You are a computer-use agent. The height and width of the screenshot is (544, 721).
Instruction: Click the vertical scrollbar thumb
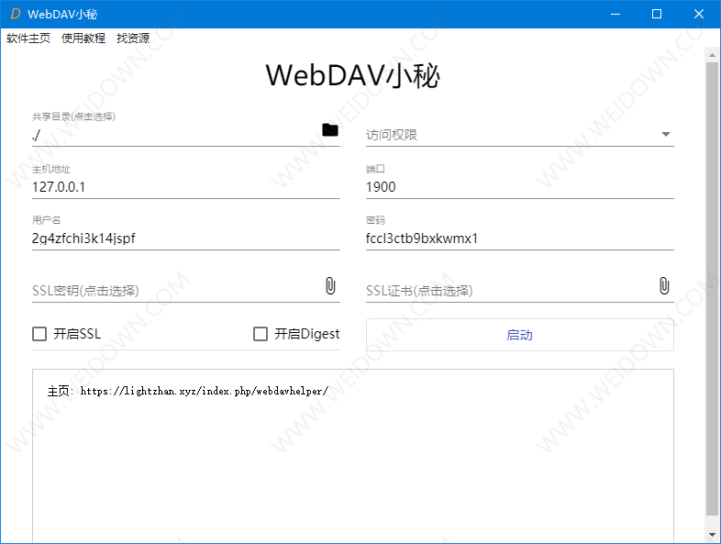pos(712,289)
